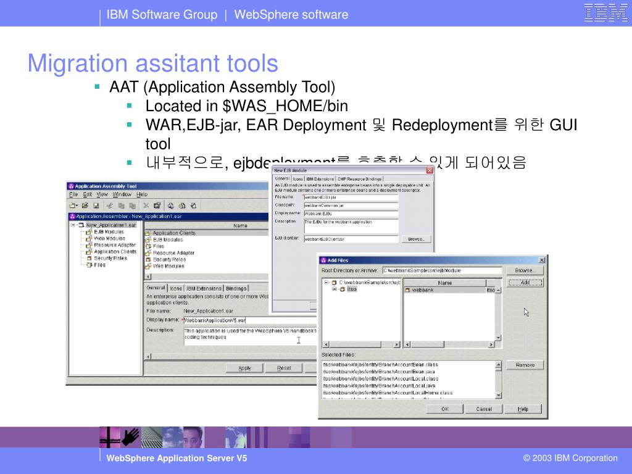Click Selected Files scrollbar down arrow
The height and width of the screenshot is (474, 632).
pos(498,396)
